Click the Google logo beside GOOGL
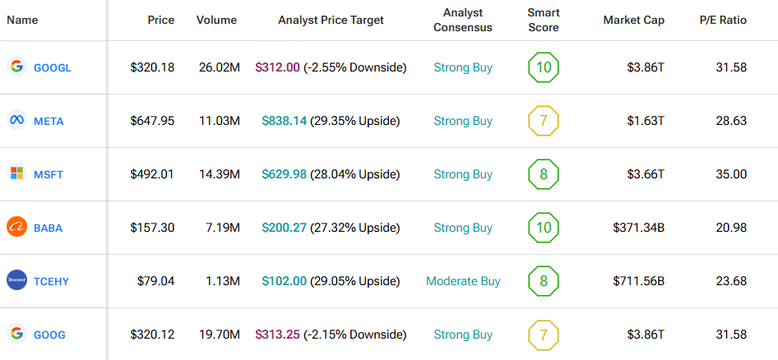Image resolution: width=778 pixels, height=360 pixels. (x=16, y=67)
